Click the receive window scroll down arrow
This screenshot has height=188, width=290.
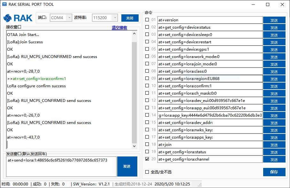134,146
